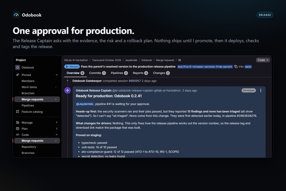This screenshot has height=191, width=286.
Task: Click the @Jaydenteb mention
Action: [85, 104]
